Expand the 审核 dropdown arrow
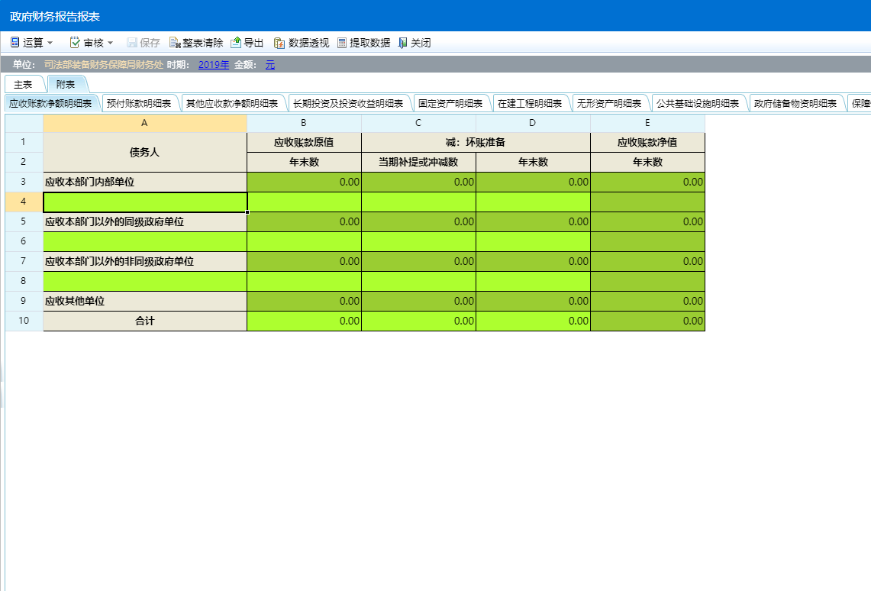Image resolution: width=871 pixels, height=591 pixels. (110, 43)
